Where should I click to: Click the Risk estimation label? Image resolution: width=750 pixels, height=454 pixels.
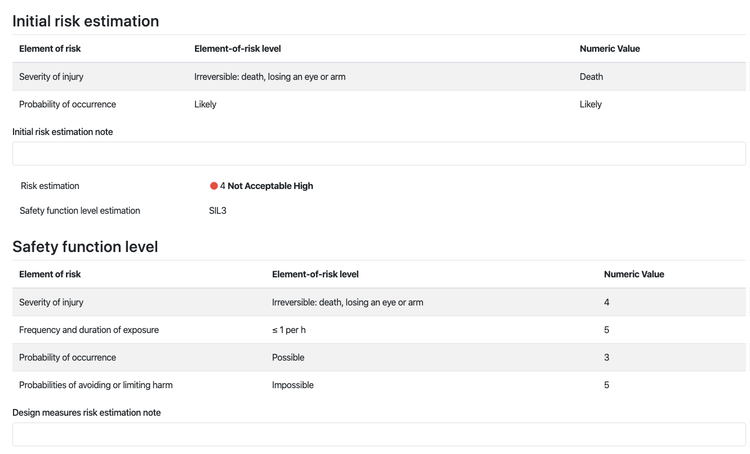pos(50,186)
